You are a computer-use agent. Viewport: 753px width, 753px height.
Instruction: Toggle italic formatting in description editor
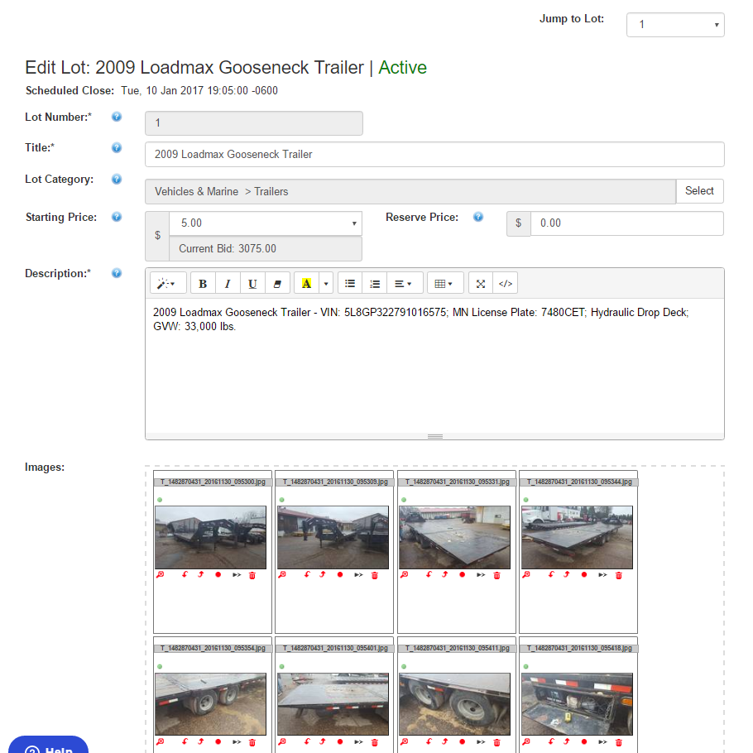[228, 283]
